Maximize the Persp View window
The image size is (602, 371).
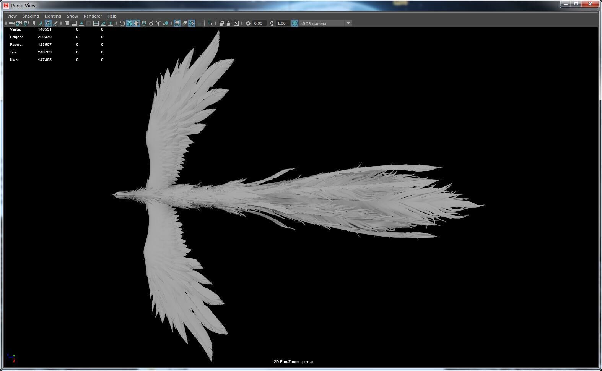(576, 4)
